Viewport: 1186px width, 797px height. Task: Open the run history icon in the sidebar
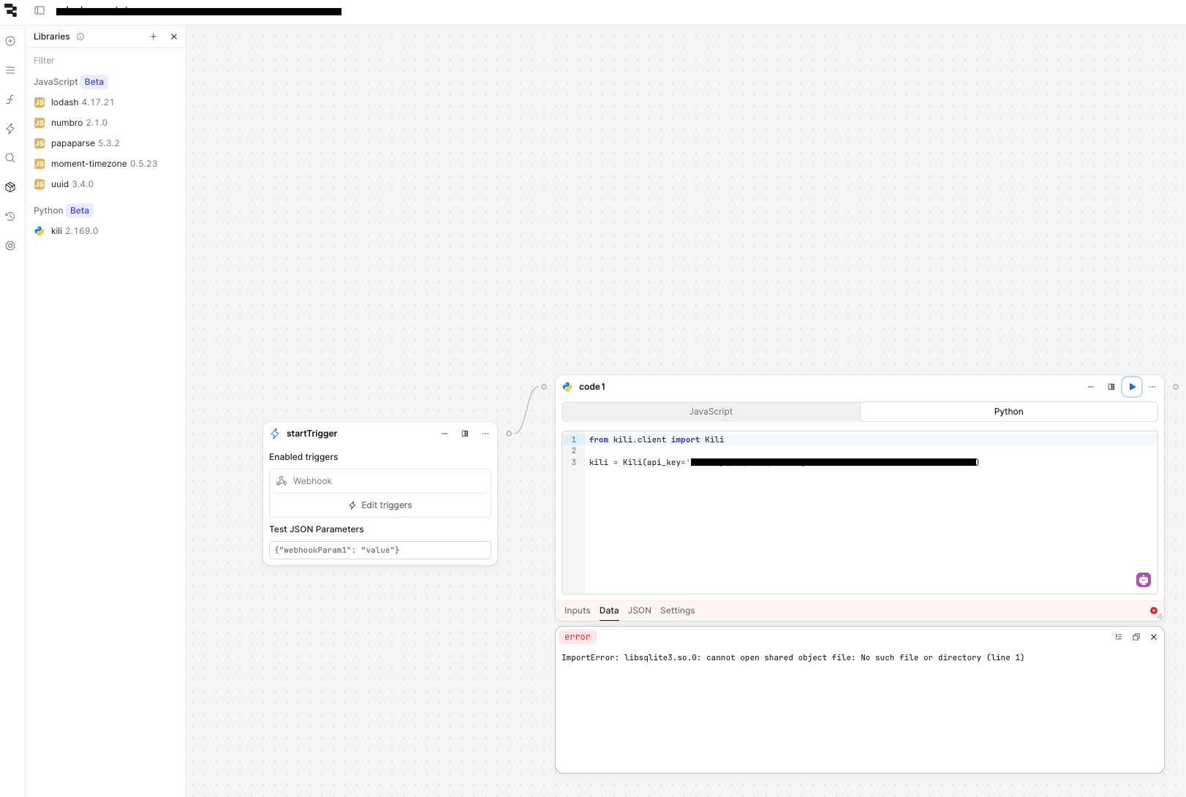tap(10, 216)
